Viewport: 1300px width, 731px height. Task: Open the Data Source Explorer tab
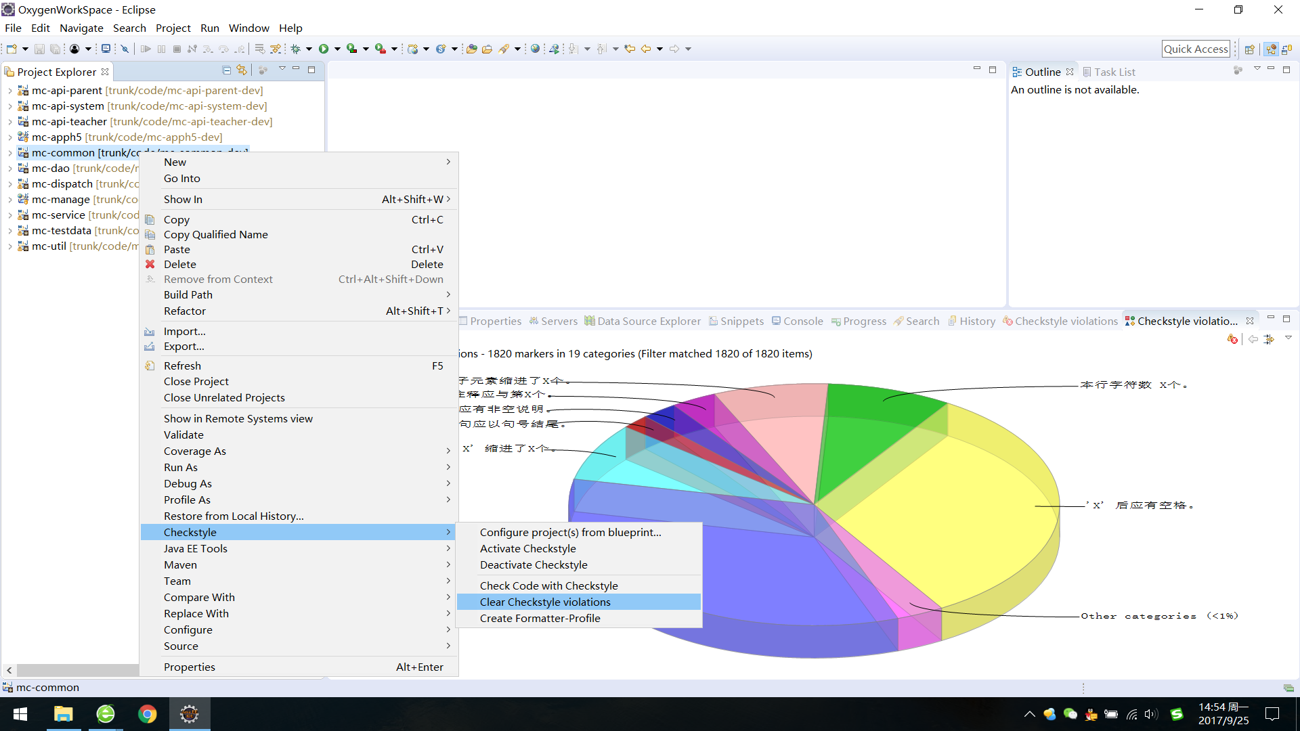click(643, 321)
